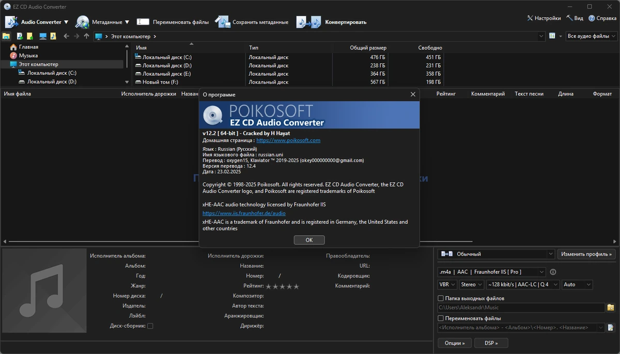Edit rename pattern with the notepad icon
Image resolution: width=620 pixels, height=354 pixels.
pyautogui.click(x=611, y=328)
